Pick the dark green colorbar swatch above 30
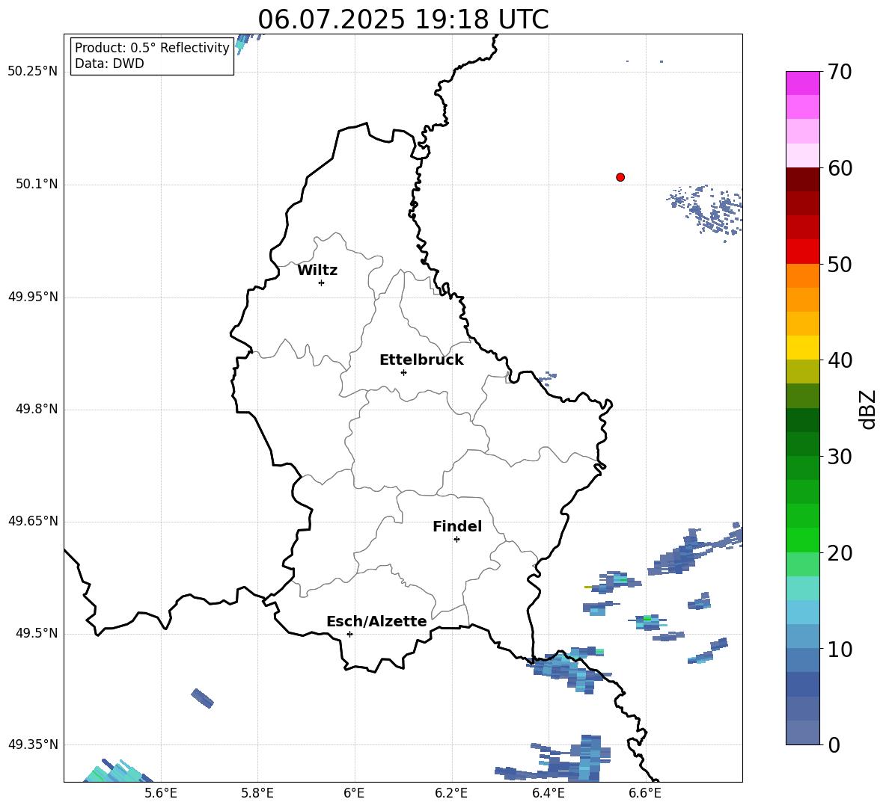The height and width of the screenshot is (808, 886). (802, 444)
